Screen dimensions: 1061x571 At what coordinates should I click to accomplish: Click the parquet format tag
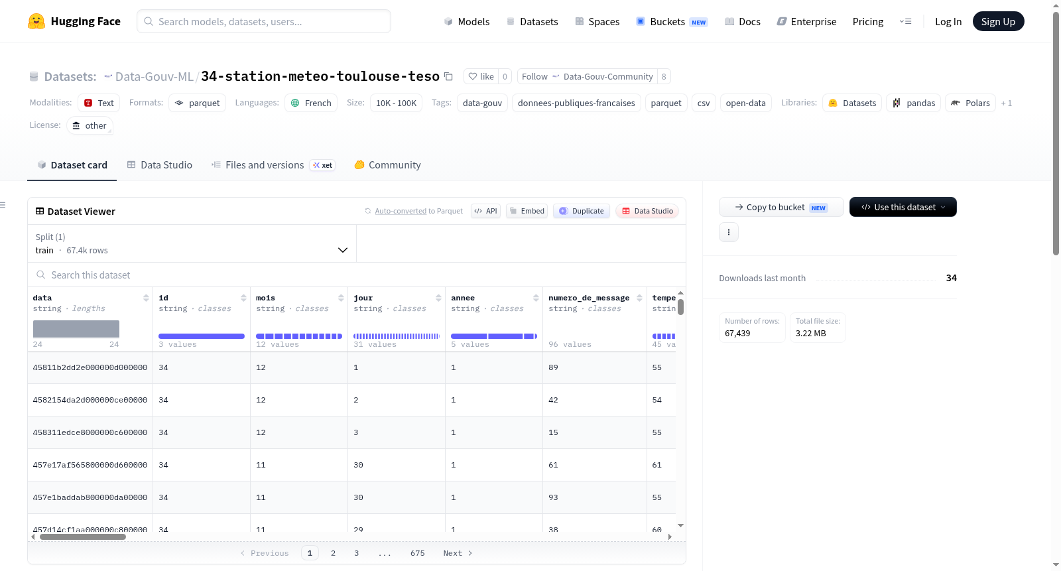[x=197, y=103]
